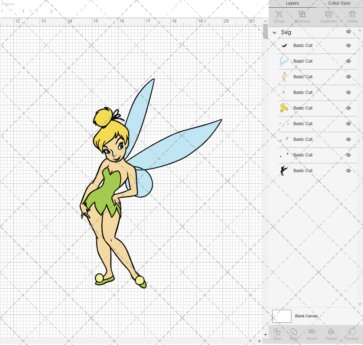Click the canvas vertical scrollbar down arrow
363x345 pixels.
tap(266, 335)
